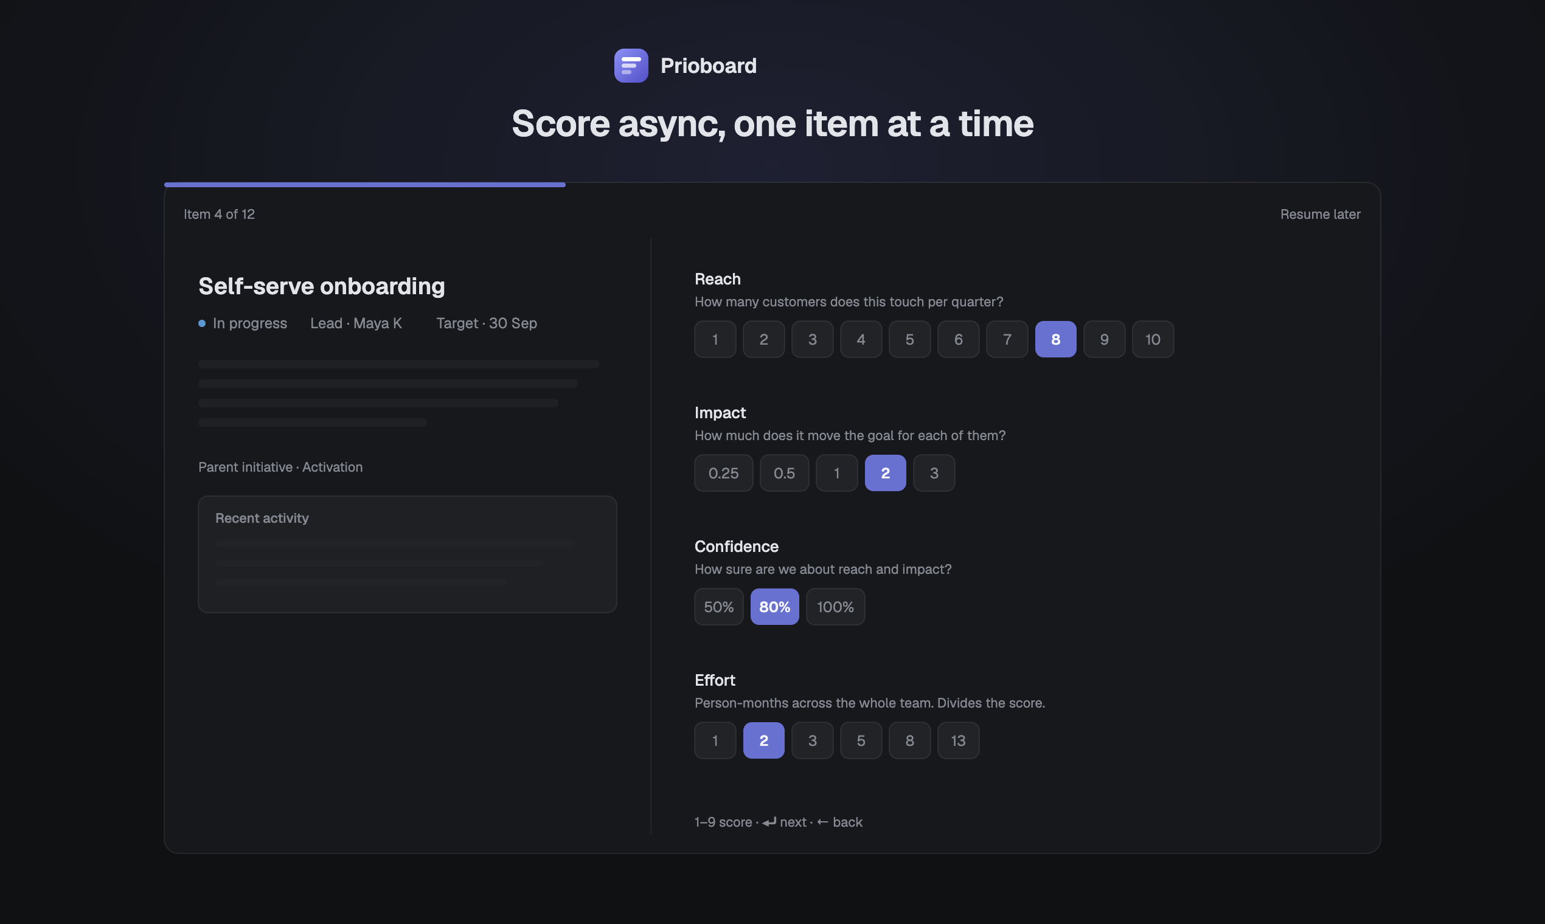Click the Self-serve onboarding title
Viewport: 1545px width, 924px height.
coord(321,286)
